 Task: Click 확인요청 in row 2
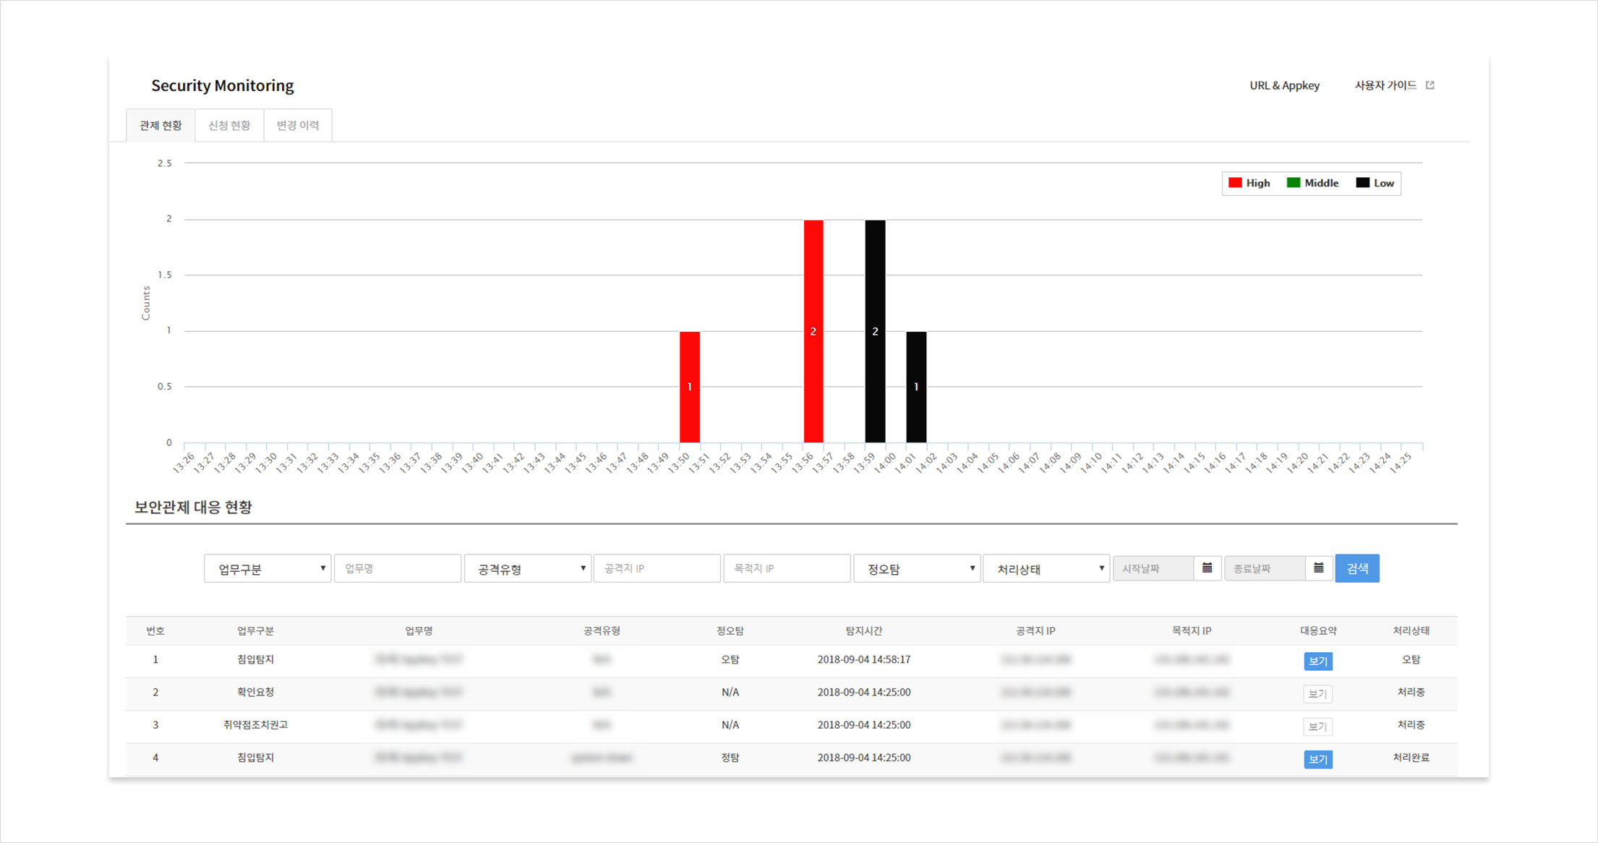pos(255,692)
